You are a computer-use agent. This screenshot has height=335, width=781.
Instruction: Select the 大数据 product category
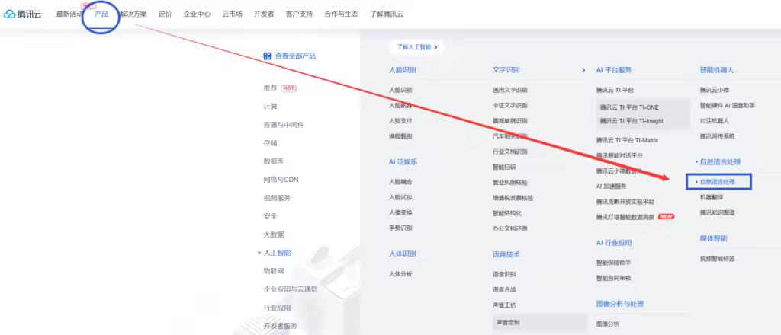tap(274, 234)
